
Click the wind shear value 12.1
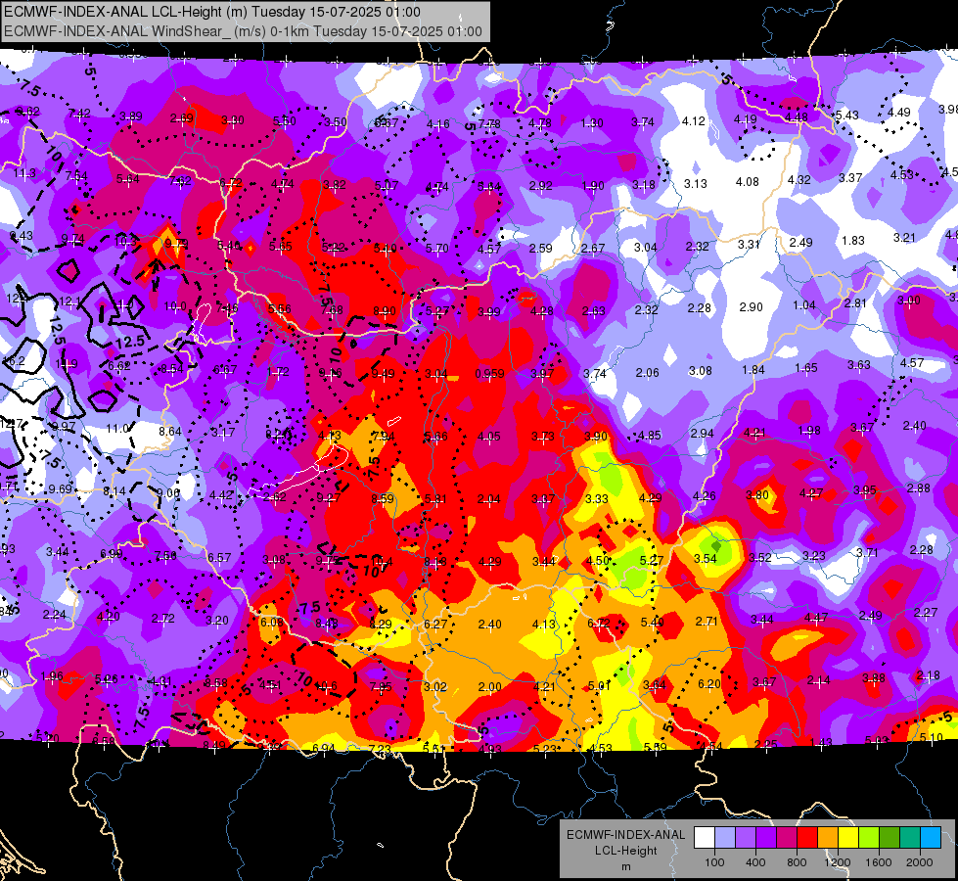pos(69,301)
